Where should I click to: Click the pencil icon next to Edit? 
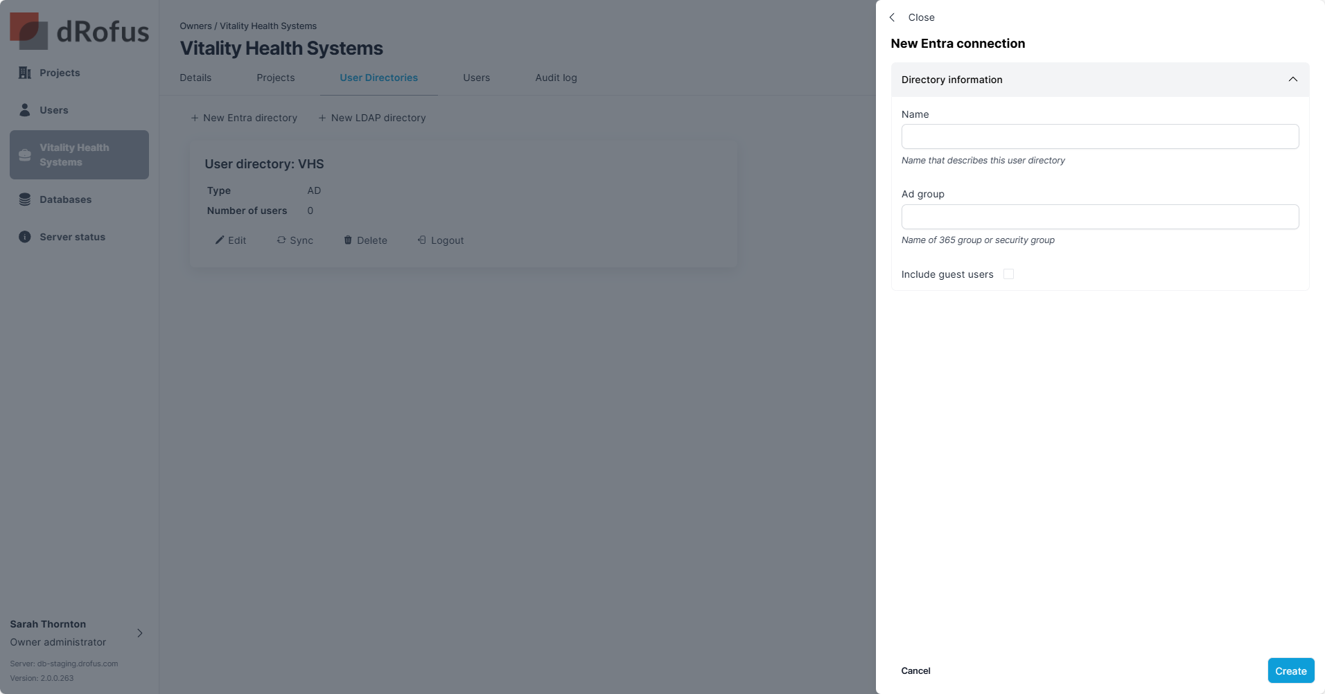click(x=220, y=240)
